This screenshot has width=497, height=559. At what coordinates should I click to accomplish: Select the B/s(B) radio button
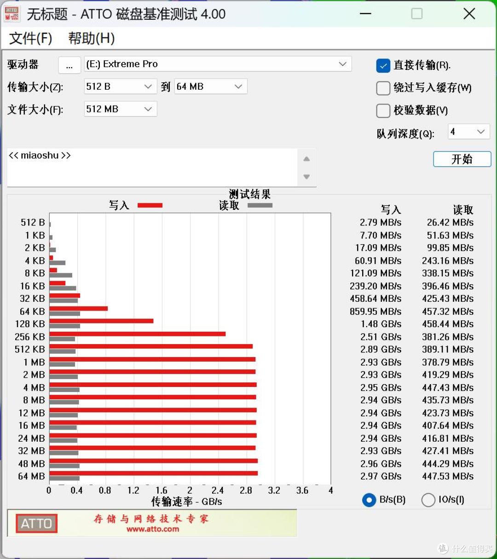[369, 500]
